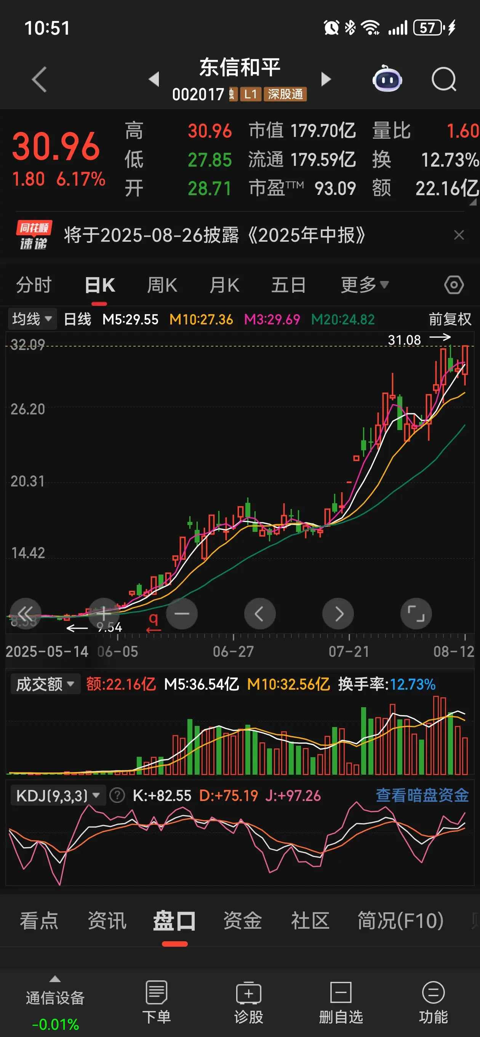Open the 社区 community tab
The image size is (480, 1037).
click(x=310, y=921)
